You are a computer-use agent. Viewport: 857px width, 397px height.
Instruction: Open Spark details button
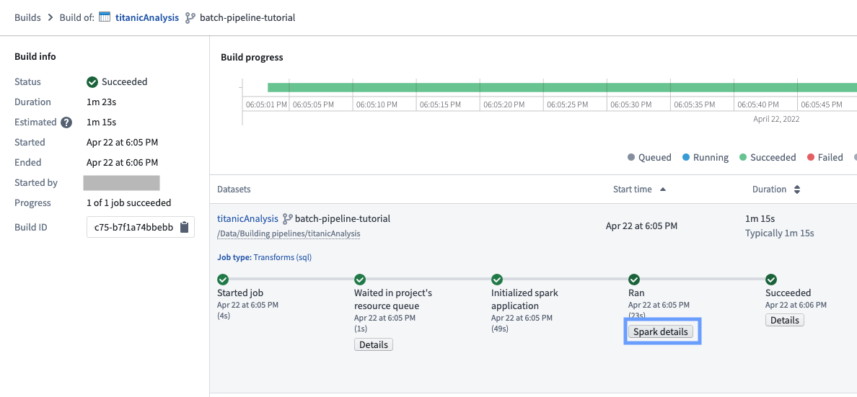(661, 331)
